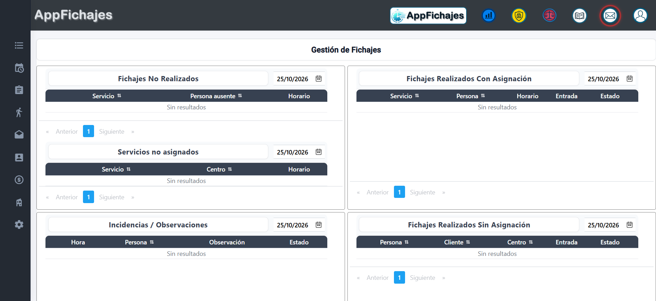Click the red legal scales icon

point(549,16)
